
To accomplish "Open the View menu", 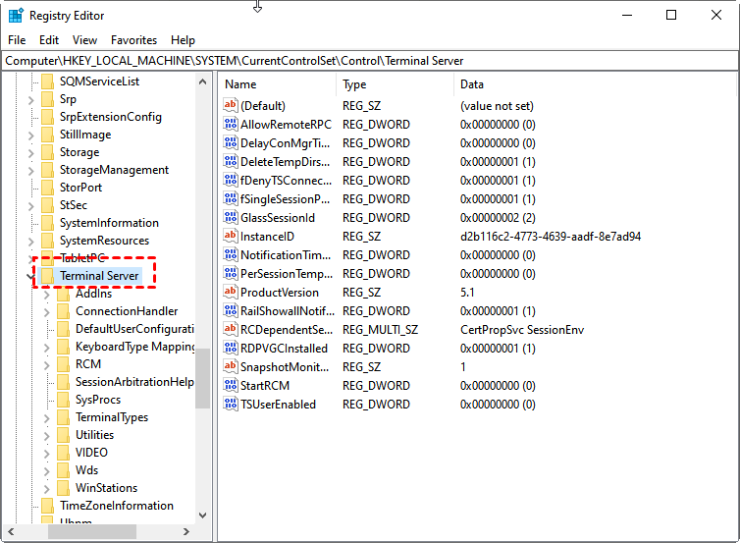I will [x=84, y=40].
